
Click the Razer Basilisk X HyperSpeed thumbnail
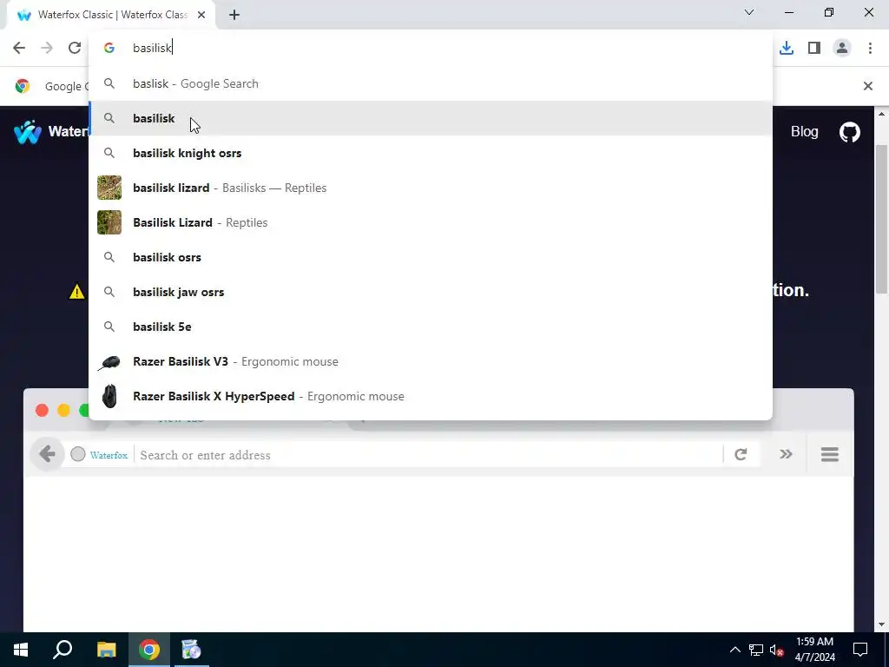pyautogui.click(x=109, y=396)
